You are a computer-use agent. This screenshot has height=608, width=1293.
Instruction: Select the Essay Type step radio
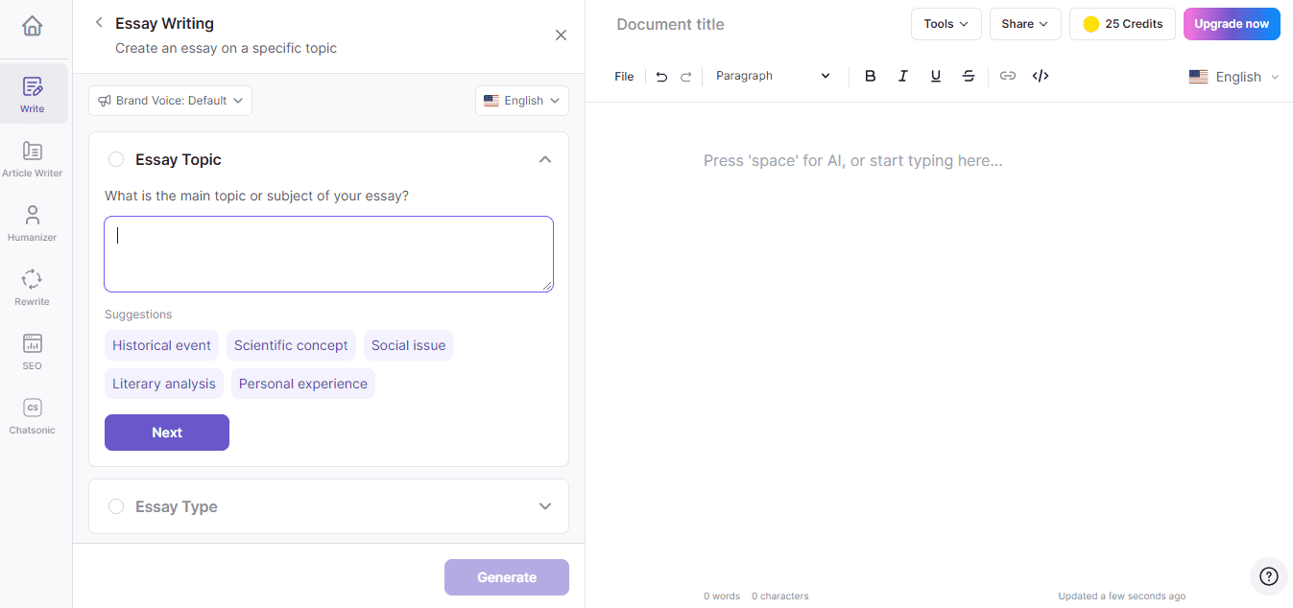point(116,506)
